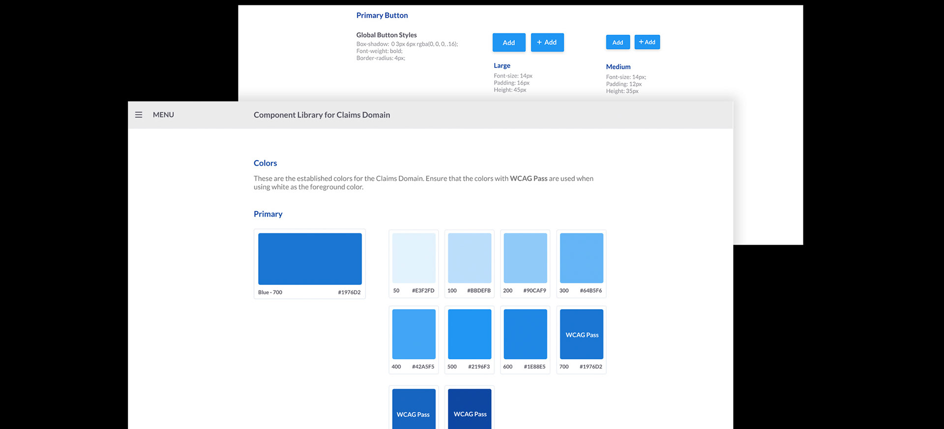Click the bold WCAG Pass phrase in description

(x=529, y=178)
